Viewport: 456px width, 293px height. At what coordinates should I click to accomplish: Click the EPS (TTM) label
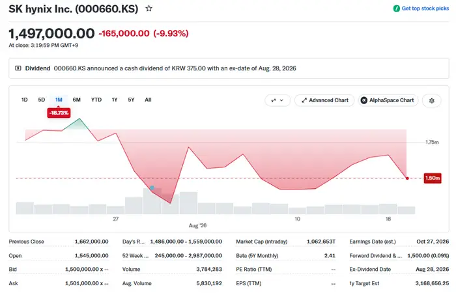pos(249,283)
